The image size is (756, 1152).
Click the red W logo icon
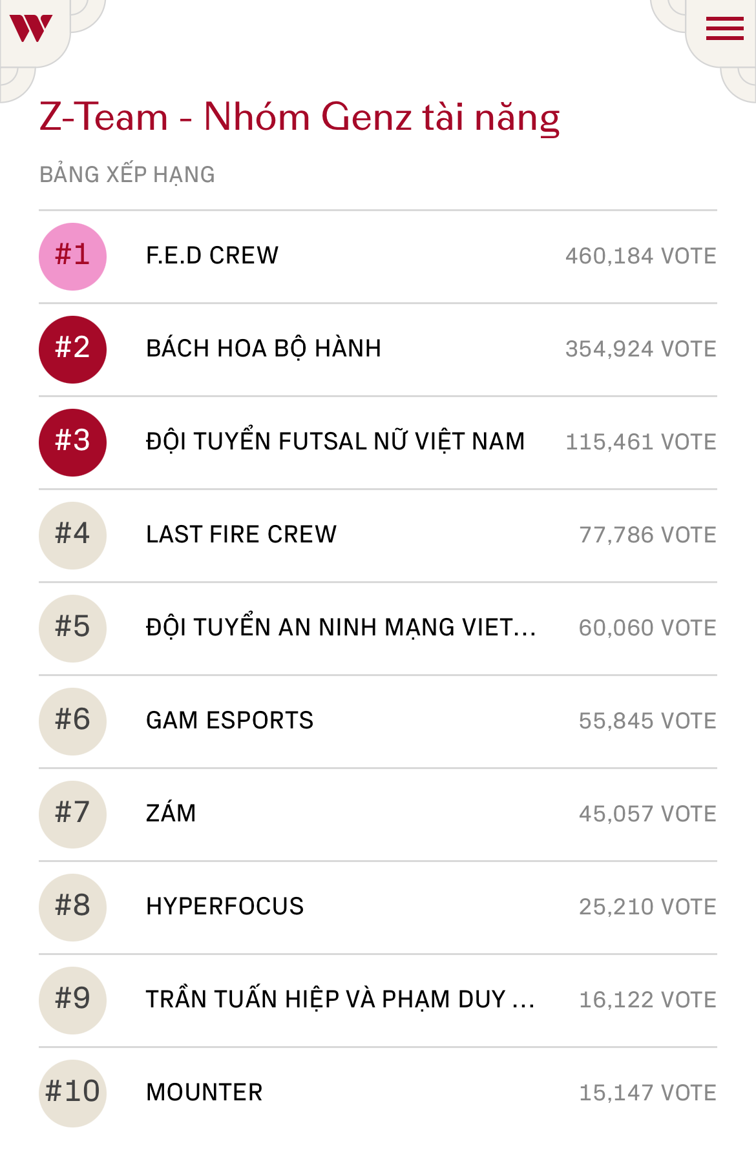click(30, 28)
